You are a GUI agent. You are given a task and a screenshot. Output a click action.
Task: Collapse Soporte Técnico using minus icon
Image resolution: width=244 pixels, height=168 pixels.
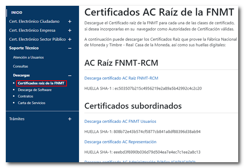click(70, 48)
